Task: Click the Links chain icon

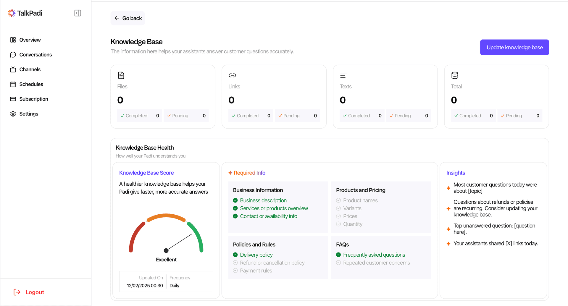Action: (x=232, y=75)
